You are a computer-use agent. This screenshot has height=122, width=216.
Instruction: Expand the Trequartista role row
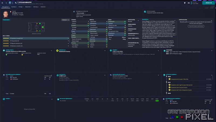(x=36, y=41)
